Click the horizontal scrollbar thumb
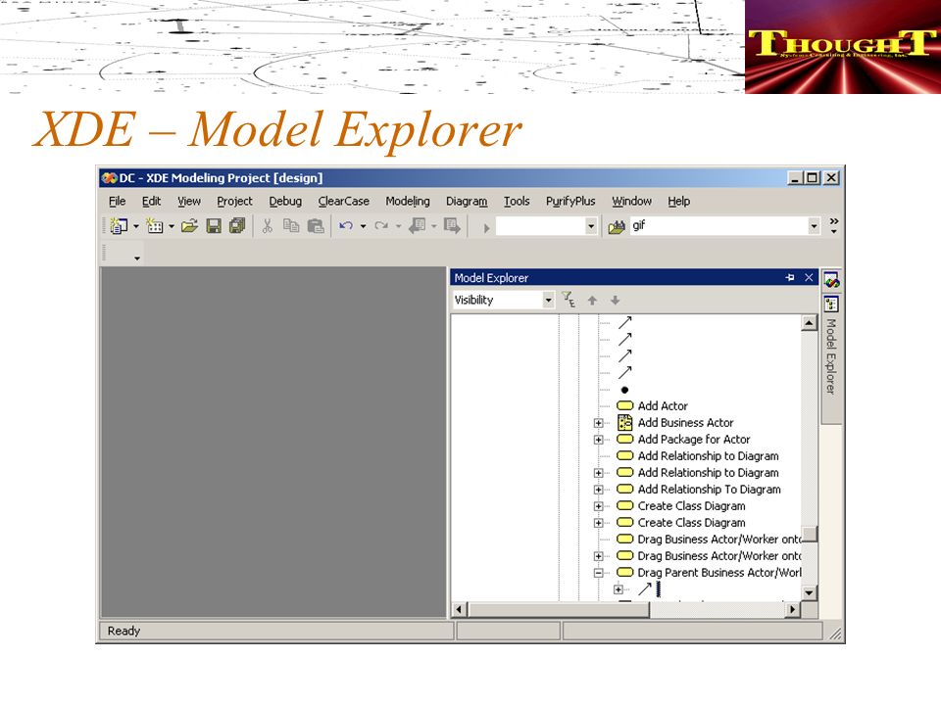Viewport: 941px width, 705px height. [559, 610]
